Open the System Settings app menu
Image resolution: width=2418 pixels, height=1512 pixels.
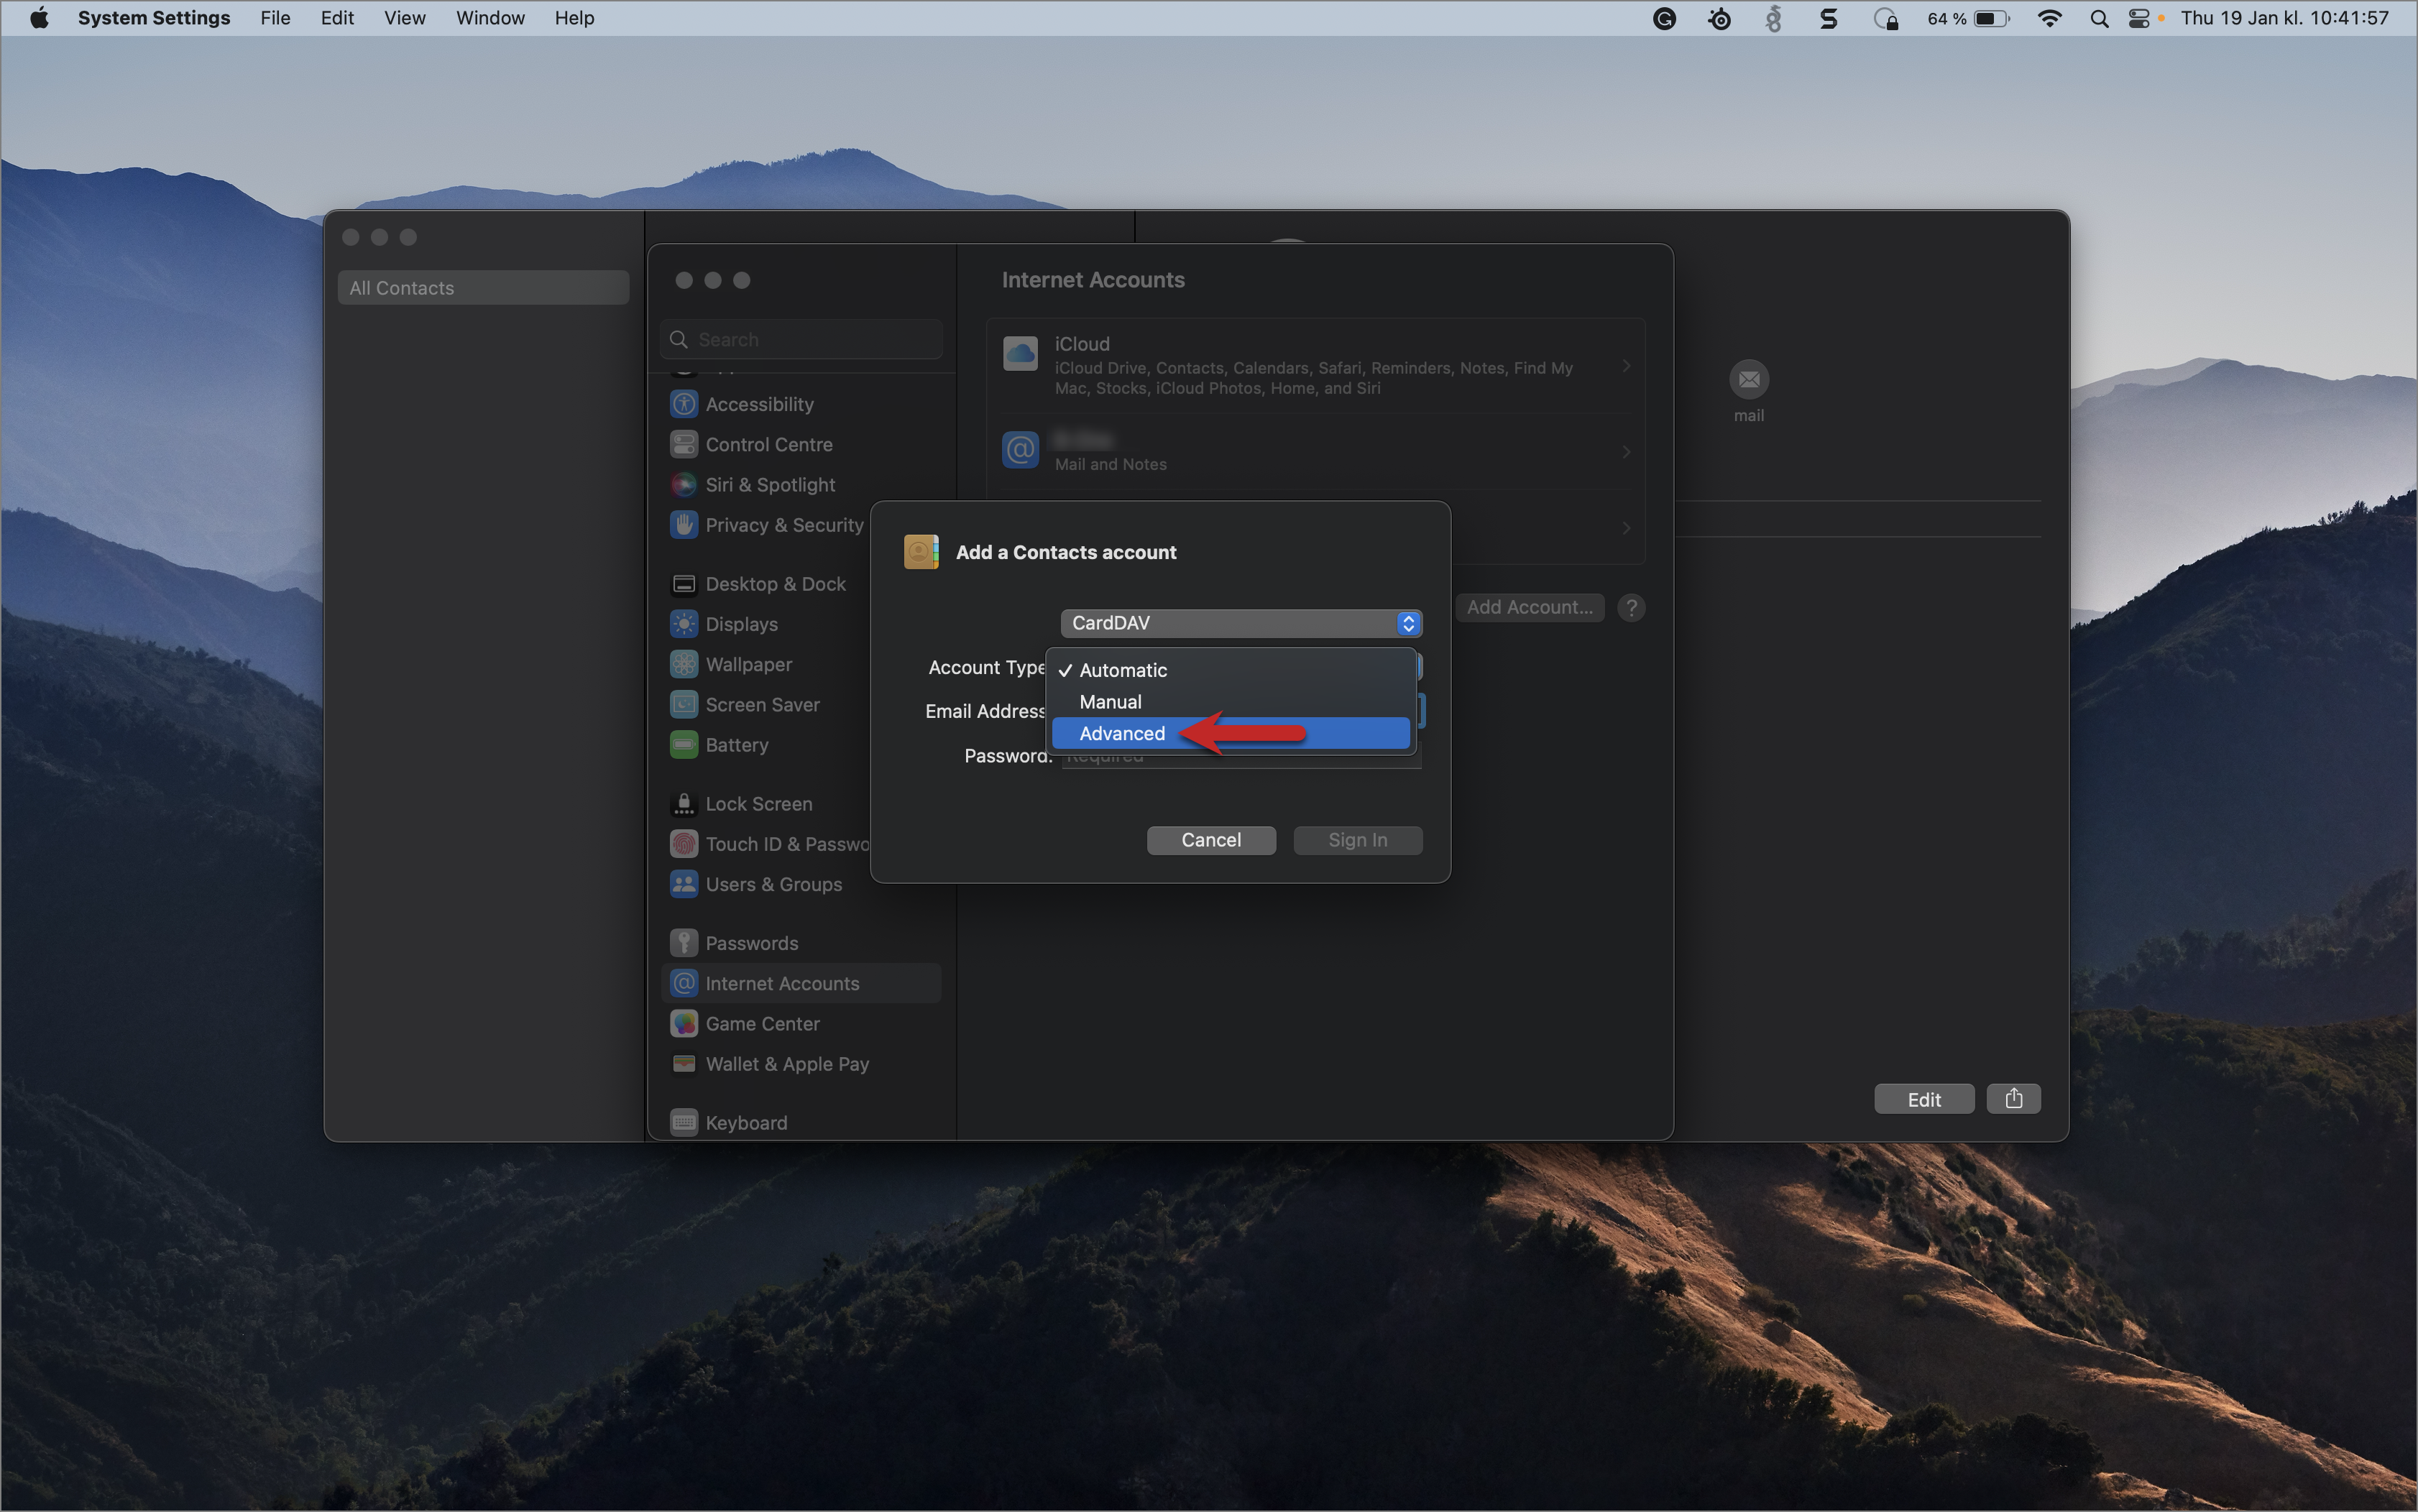click(x=154, y=18)
